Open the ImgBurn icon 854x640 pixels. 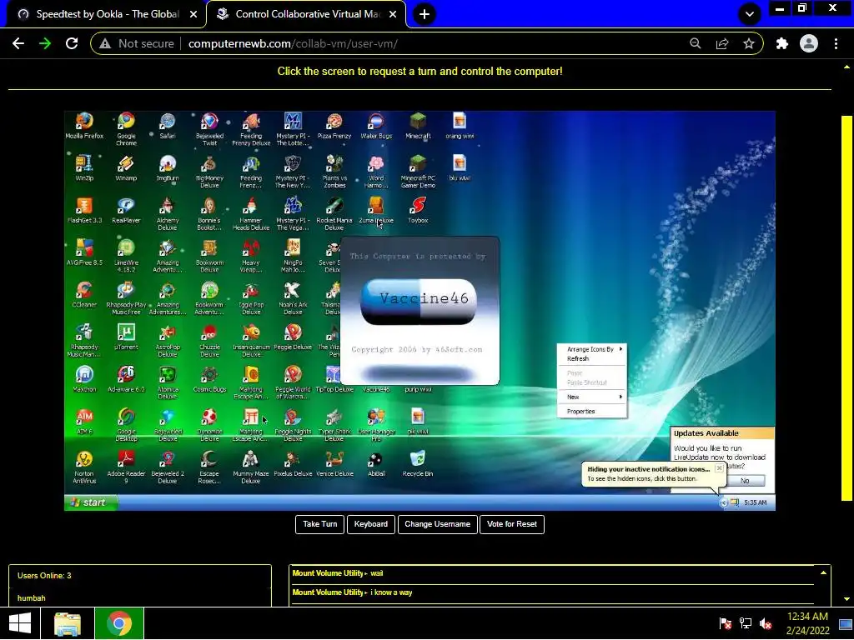point(167,167)
